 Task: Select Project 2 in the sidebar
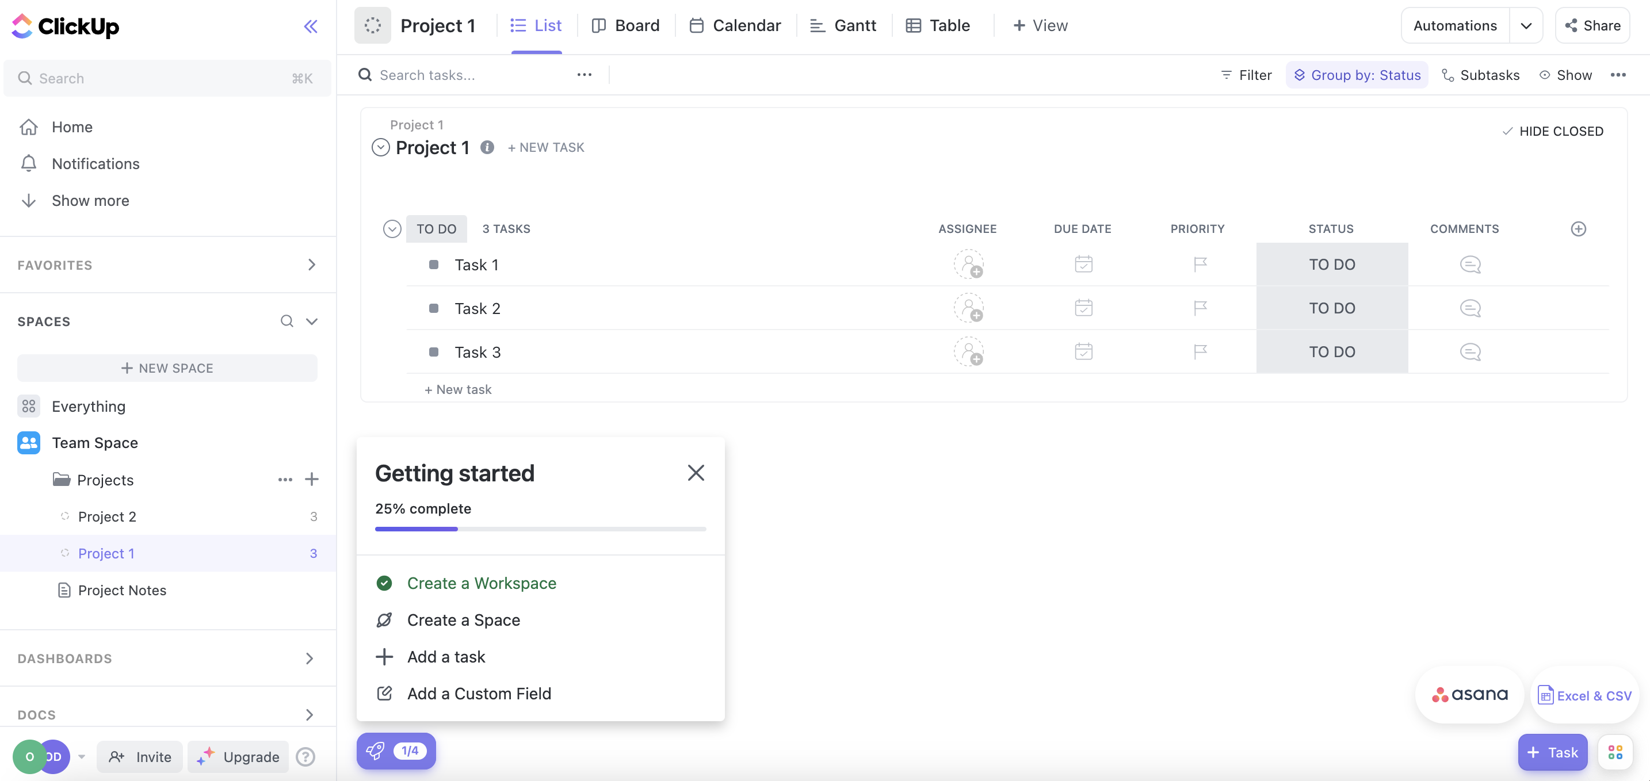pyautogui.click(x=109, y=516)
